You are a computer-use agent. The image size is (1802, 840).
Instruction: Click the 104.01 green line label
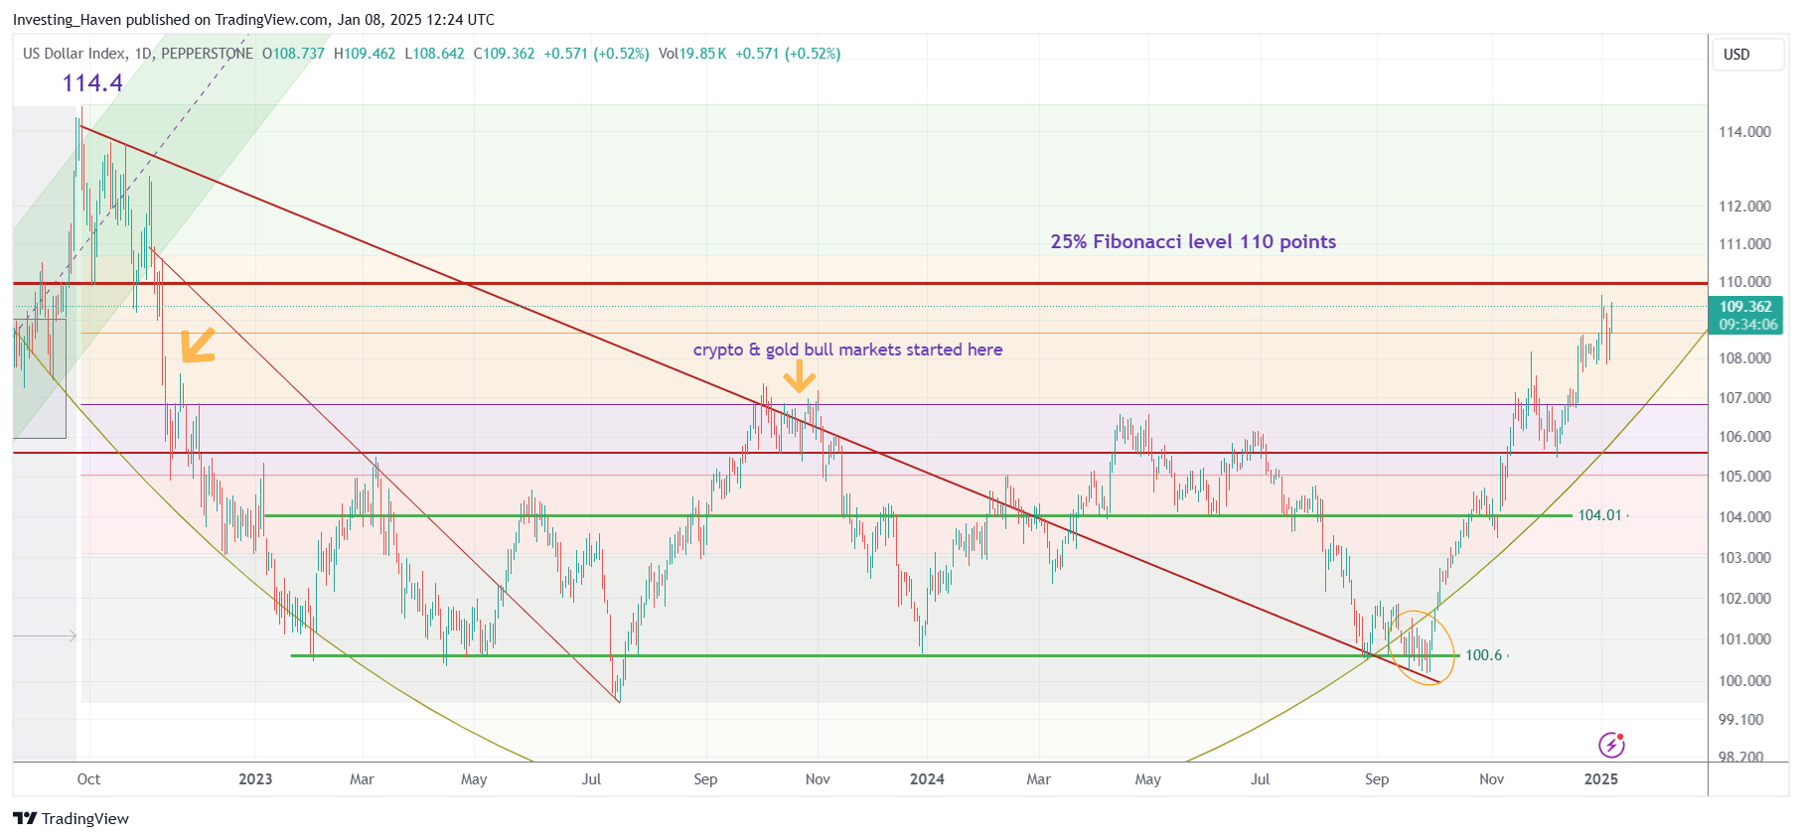(x=1599, y=515)
